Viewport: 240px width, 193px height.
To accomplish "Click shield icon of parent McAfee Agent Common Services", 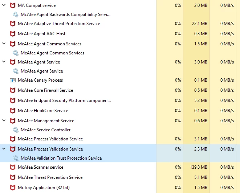I will click(13, 44).
